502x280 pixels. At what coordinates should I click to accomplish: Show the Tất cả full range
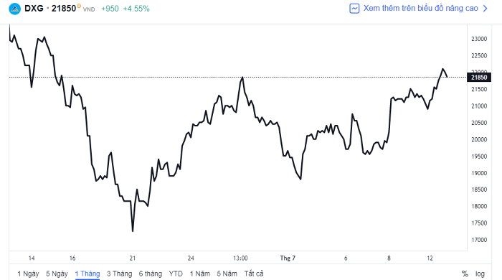click(254, 274)
